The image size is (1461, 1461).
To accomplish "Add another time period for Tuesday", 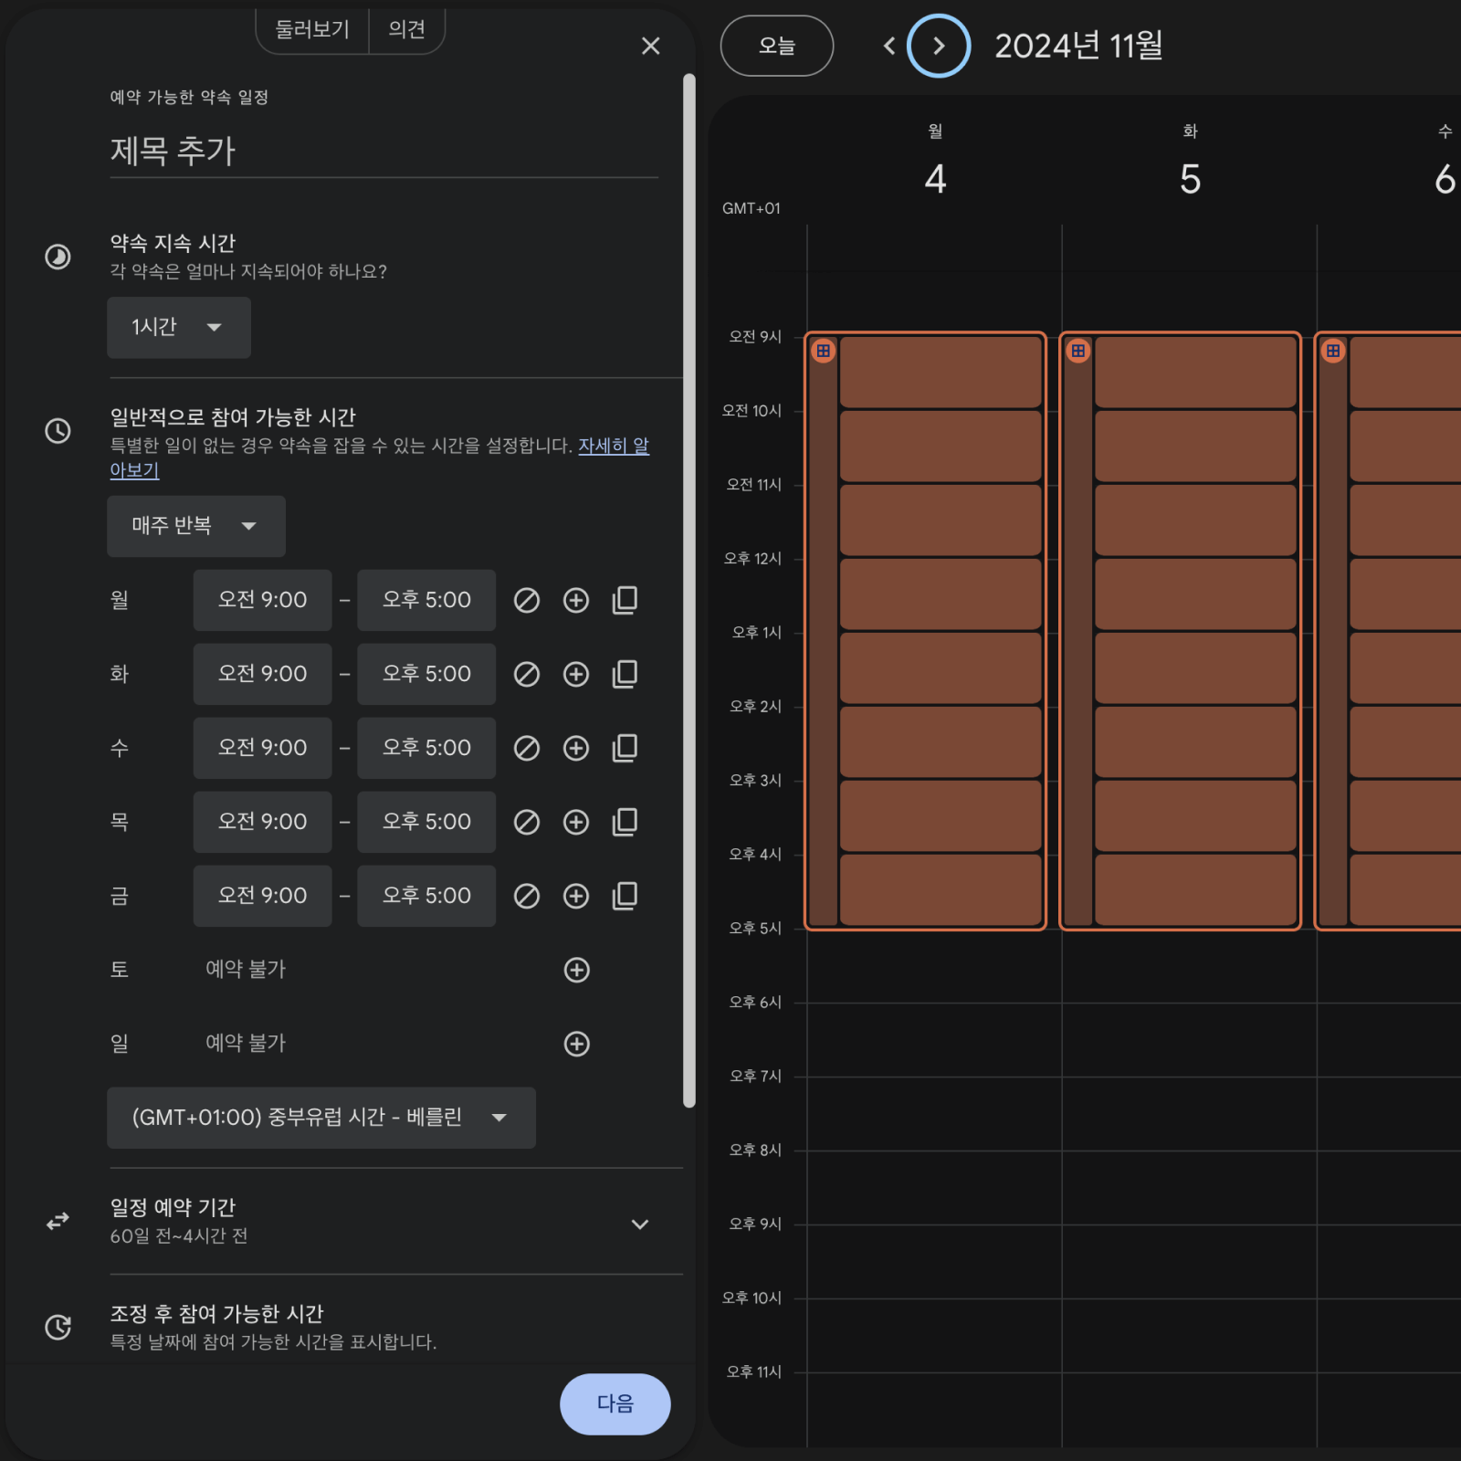I will click(x=576, y=674).
